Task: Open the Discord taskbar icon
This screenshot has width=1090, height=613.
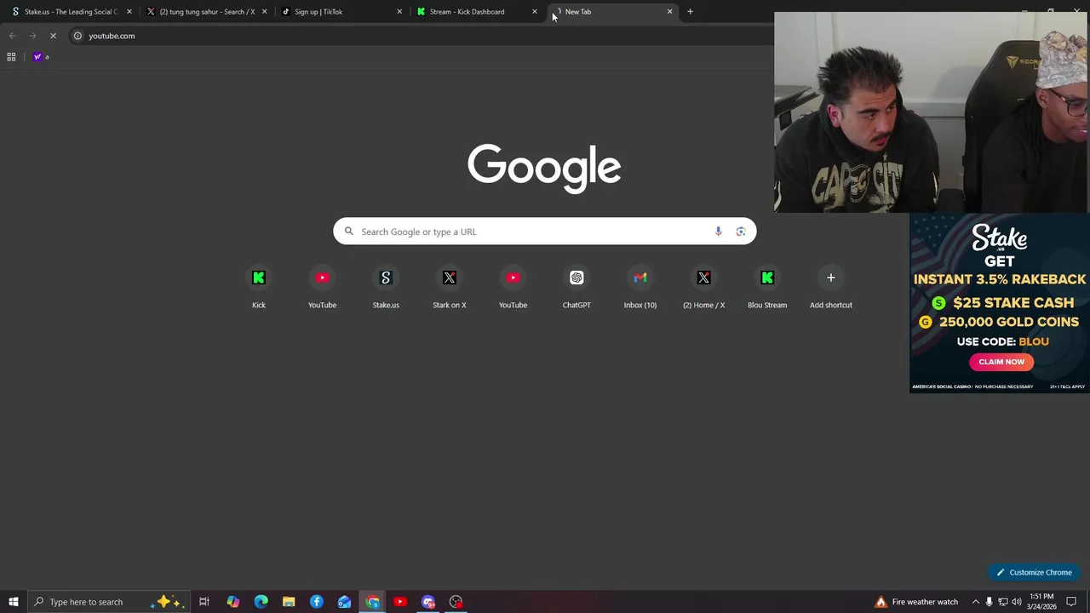Action: click(428, 602)
